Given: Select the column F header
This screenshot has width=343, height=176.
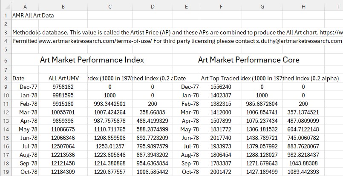Looking at the screenshot, I should point(221,6).
